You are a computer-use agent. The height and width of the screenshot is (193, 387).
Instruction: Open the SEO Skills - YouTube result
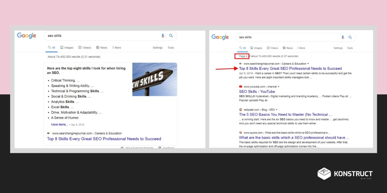coord(257,92)
